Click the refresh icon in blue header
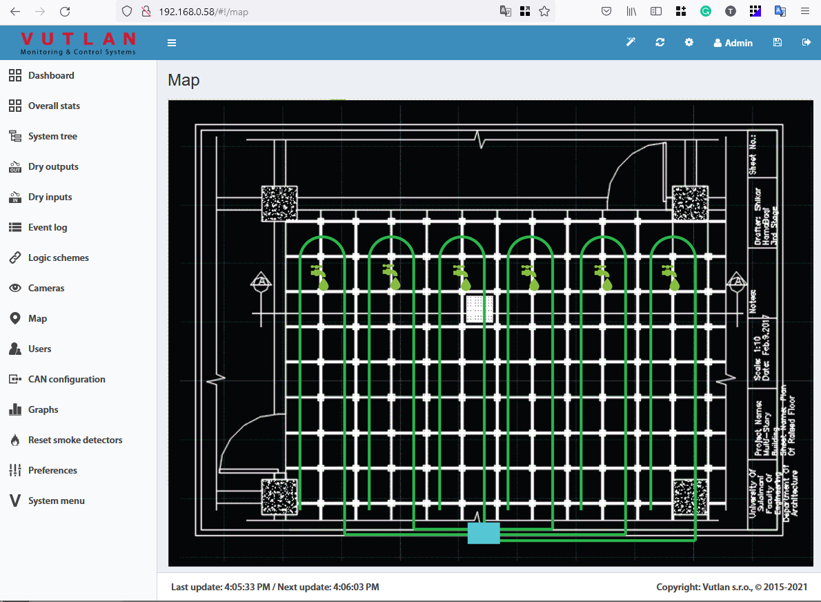Viewport: 821px width, 602px height. pyautogui.click(x=660, y=42)
